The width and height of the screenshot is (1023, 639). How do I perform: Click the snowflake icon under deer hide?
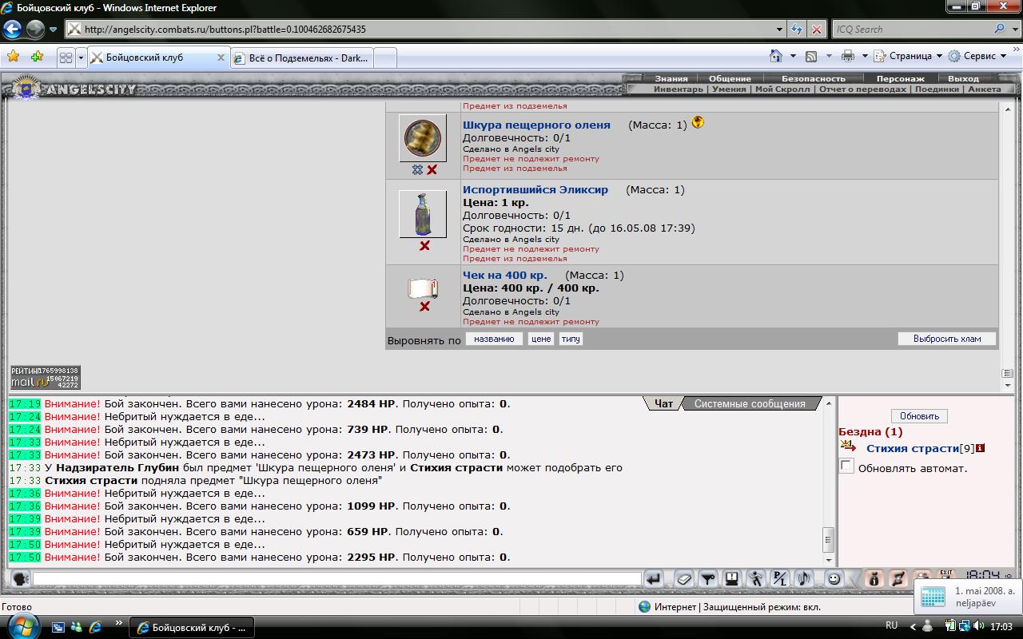click(417, 170)
